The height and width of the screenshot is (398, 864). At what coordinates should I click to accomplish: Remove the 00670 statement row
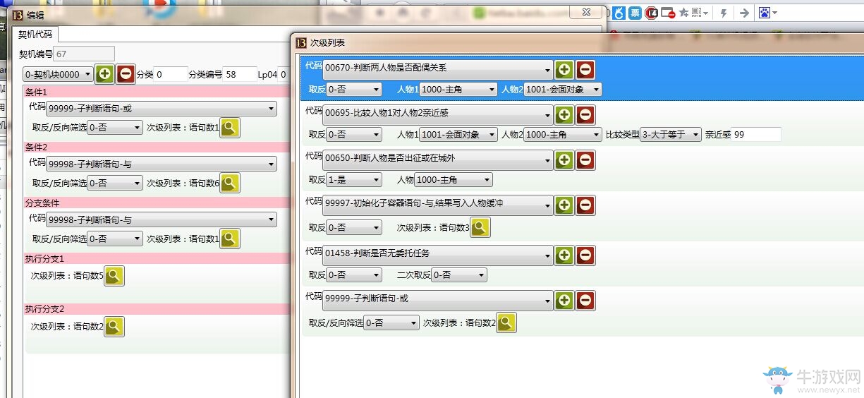[585, 69]
